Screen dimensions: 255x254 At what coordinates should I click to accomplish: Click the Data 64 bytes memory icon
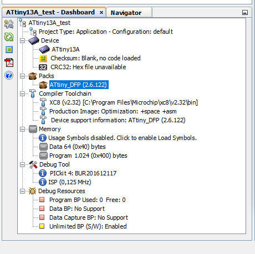(43, 147)
